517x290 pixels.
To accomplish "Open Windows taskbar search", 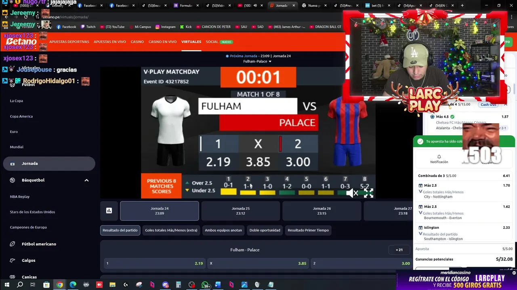I will (20, 285).
